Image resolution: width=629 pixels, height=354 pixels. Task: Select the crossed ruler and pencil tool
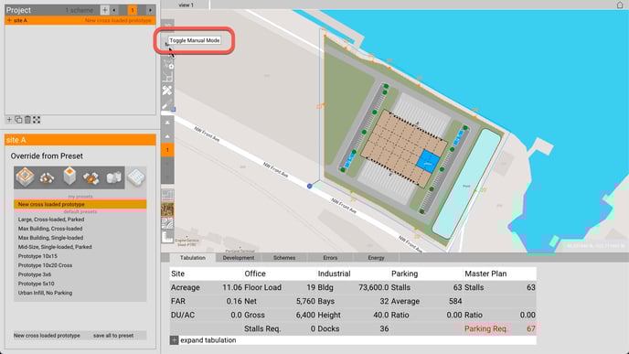[x=167, y=91]
